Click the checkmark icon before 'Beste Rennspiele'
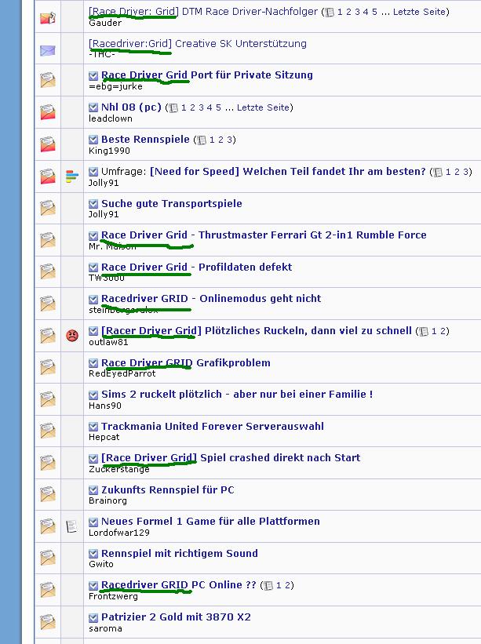This screenshot has height=644, width=481. coord(93,140)
